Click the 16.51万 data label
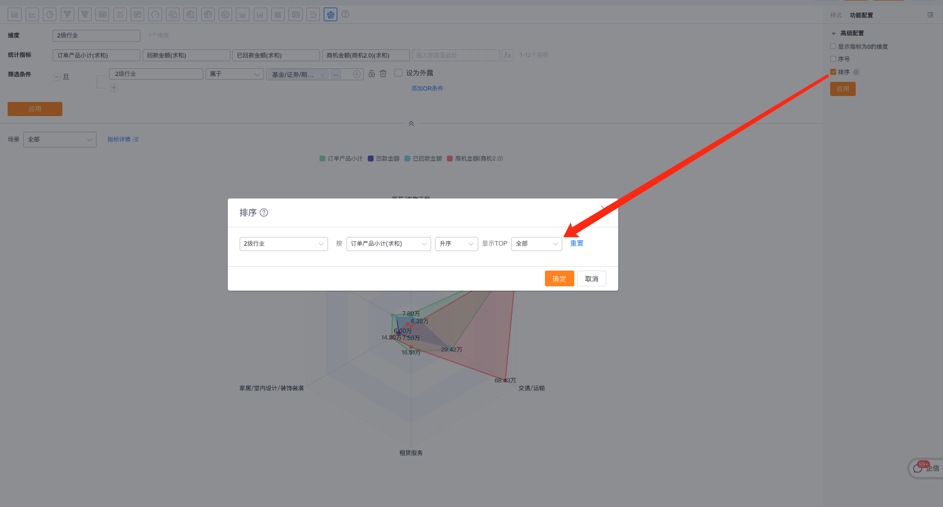 click(411, 352)
